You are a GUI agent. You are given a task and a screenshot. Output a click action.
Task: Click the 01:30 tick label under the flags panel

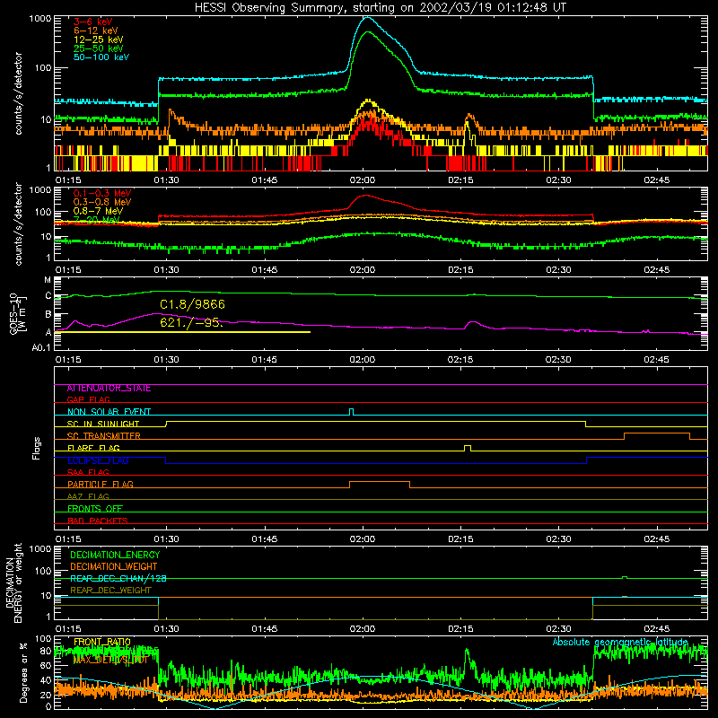pyautogui.click(x=166, y=539)
